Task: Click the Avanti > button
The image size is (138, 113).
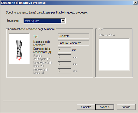Action: pyautogui.click(x=105, y=107)
